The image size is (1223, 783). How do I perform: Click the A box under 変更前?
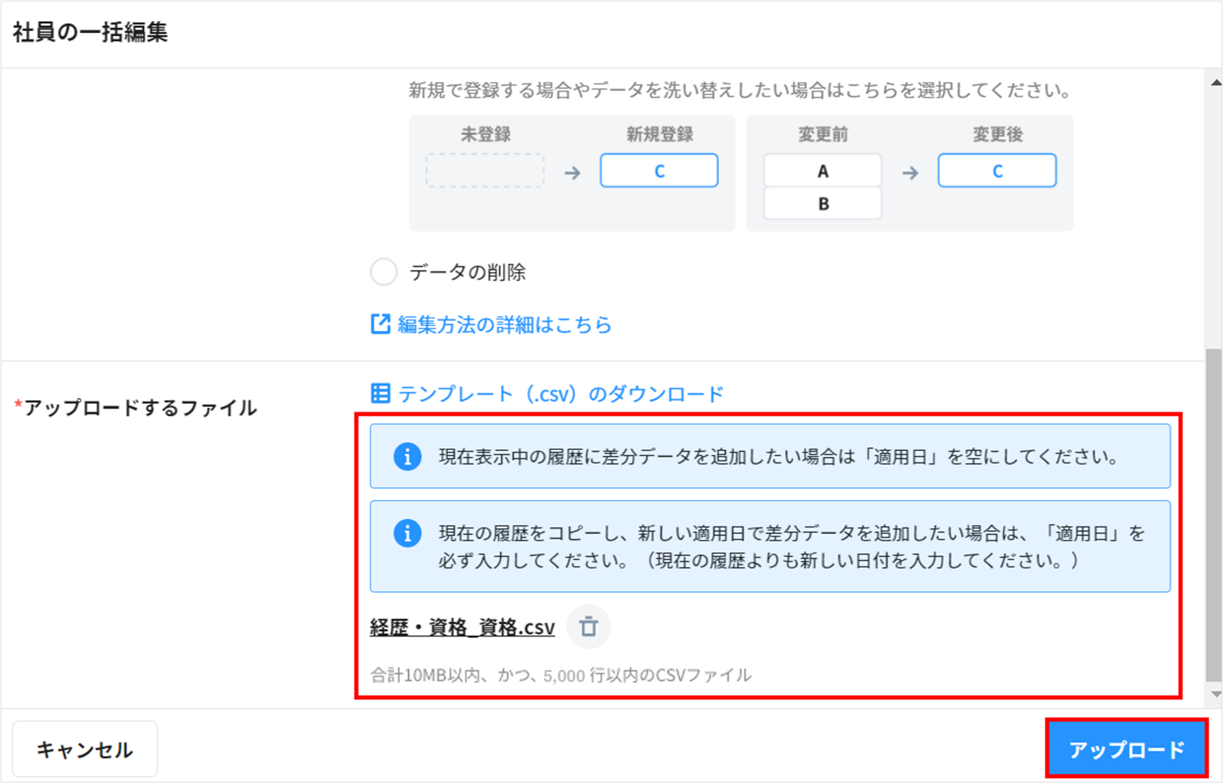click(x=822, y=170)
